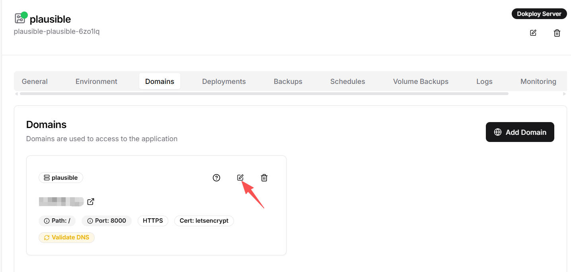The image size is (571, 272).
Task: View the Logs tab
Action: tap(484, 82)
